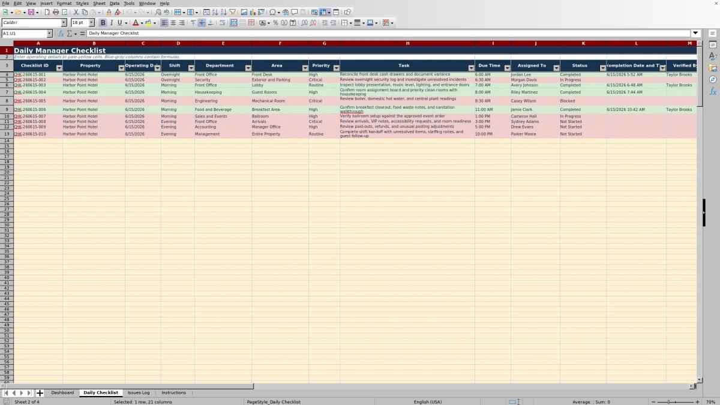
Task: Toggle Italic formatting
Action: [111, 23]
